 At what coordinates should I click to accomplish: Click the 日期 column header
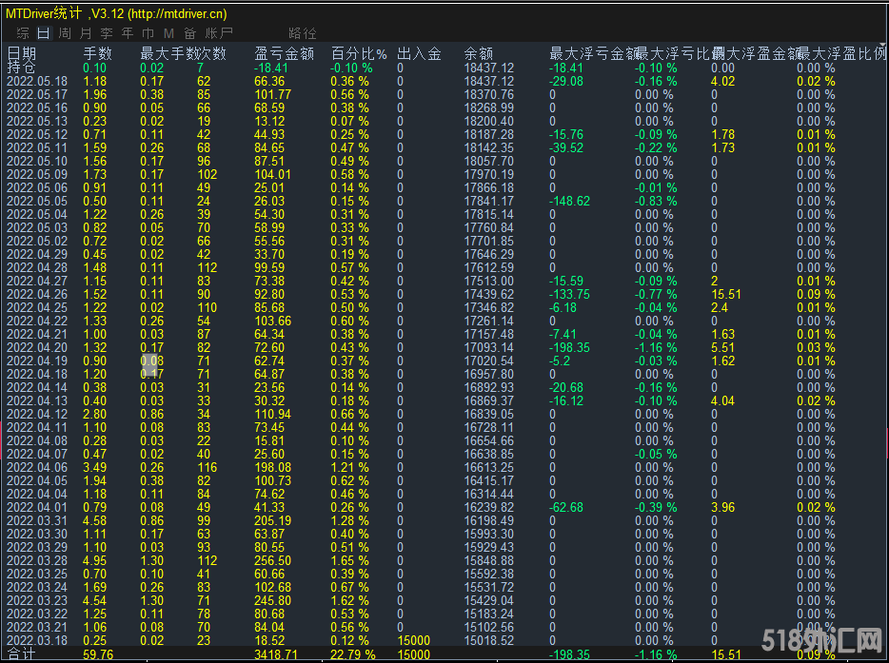click(23, 54)
